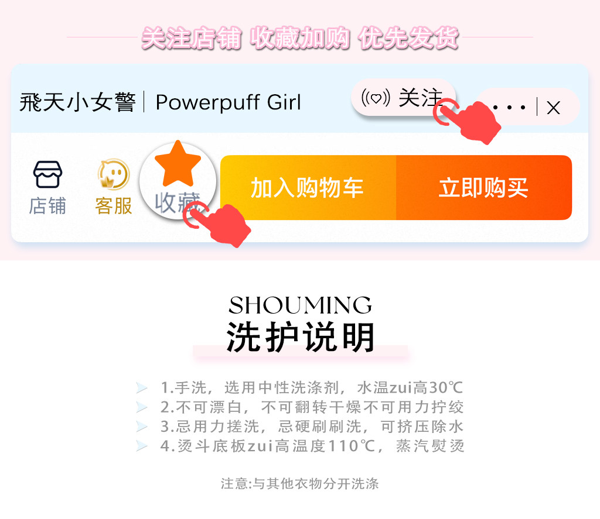Click arrow bullet beside 1.手洗 instruction
This screenshot has width=600, height=519.
pos(142,388)
